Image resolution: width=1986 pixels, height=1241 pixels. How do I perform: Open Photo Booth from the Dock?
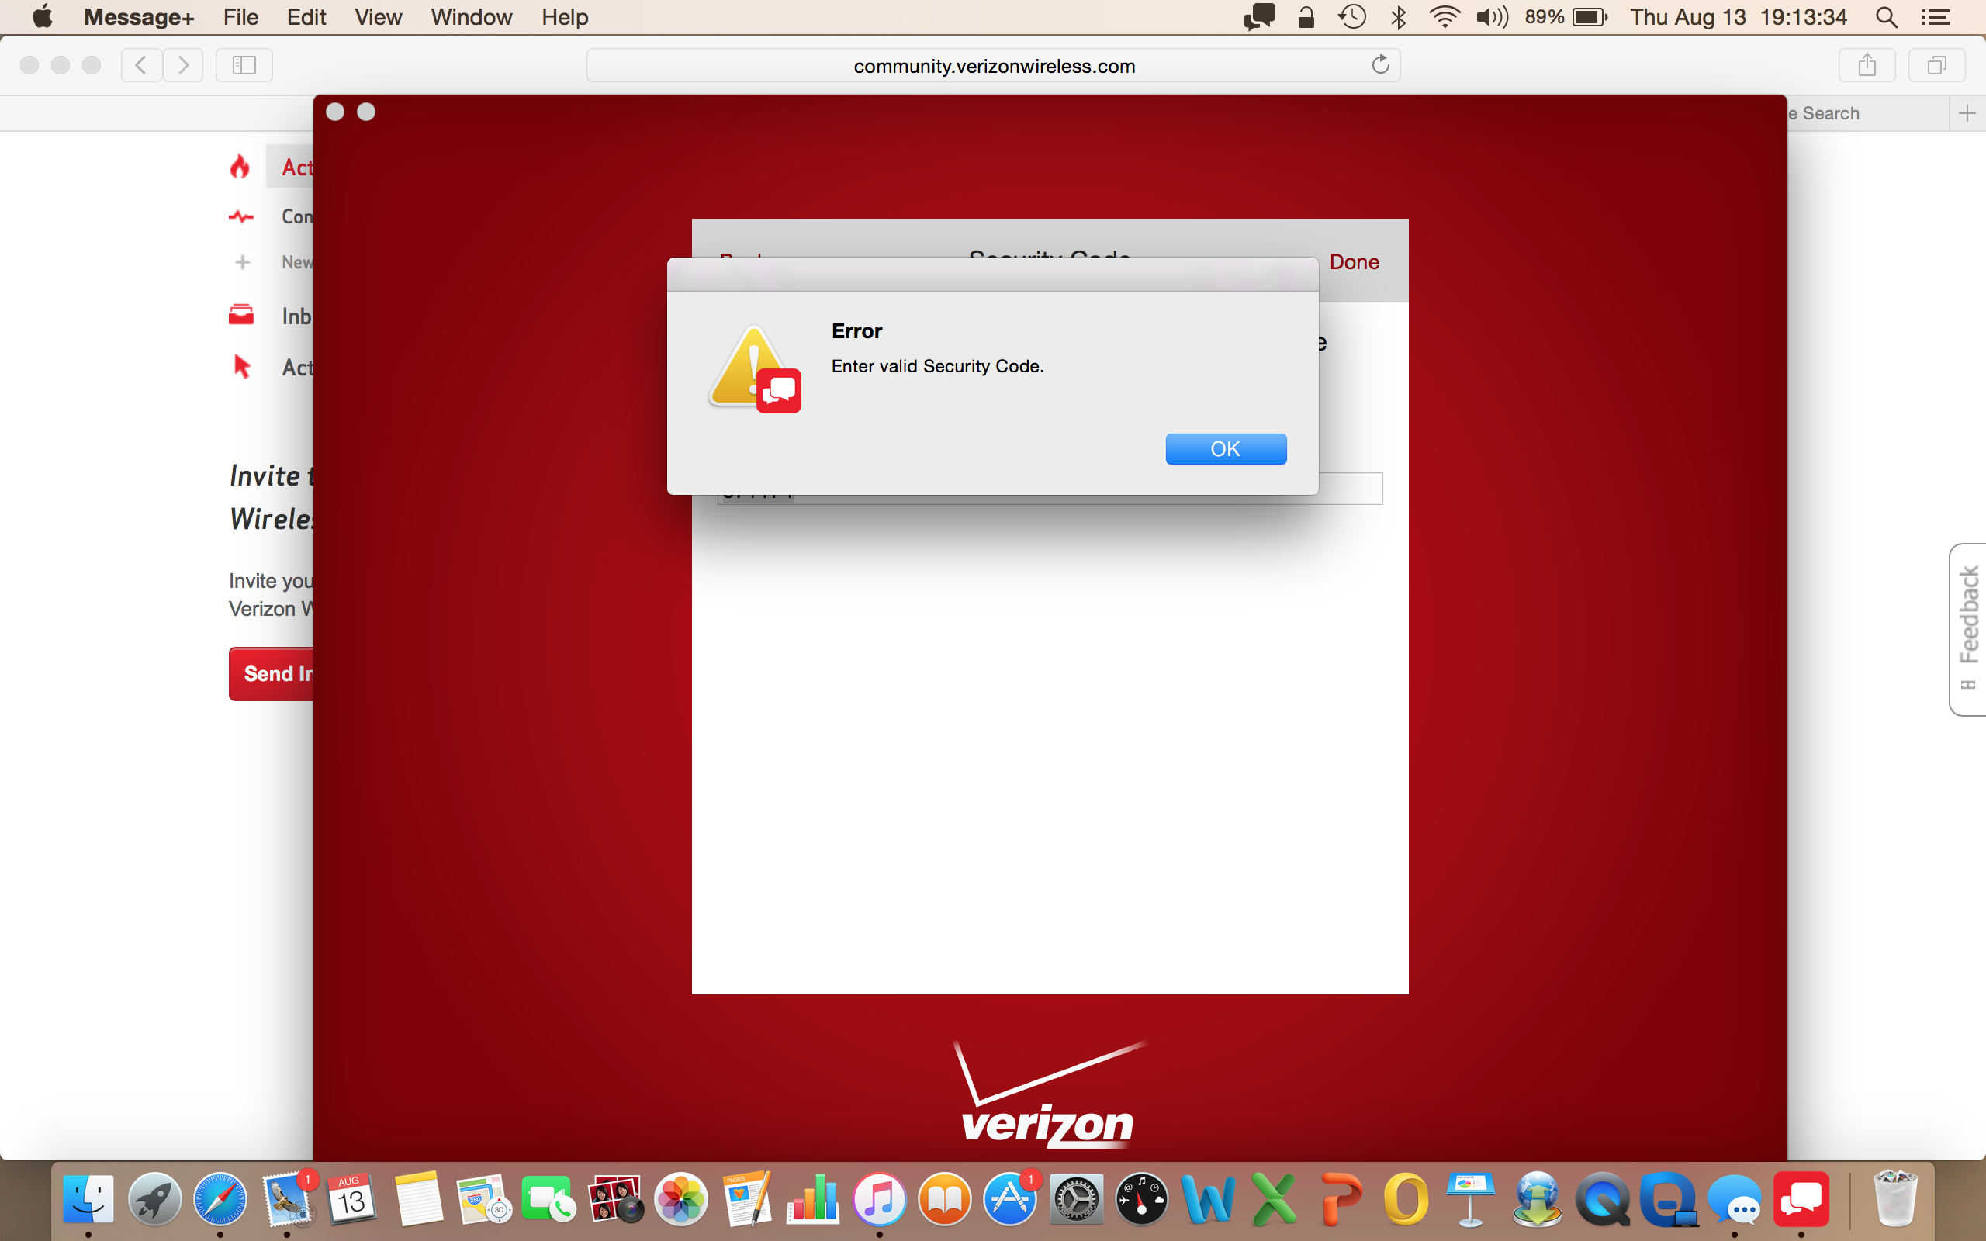(615, 1199)
